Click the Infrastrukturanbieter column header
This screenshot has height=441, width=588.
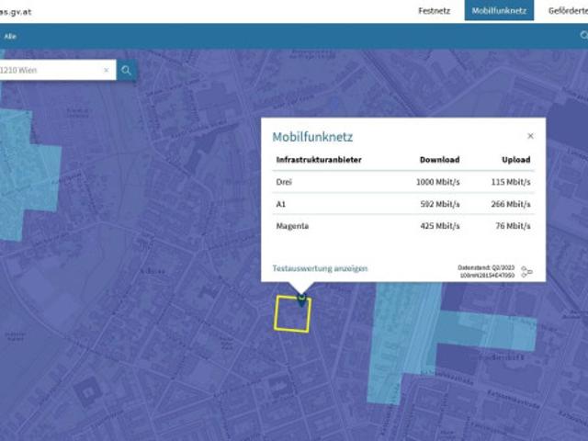click(319, 160)
